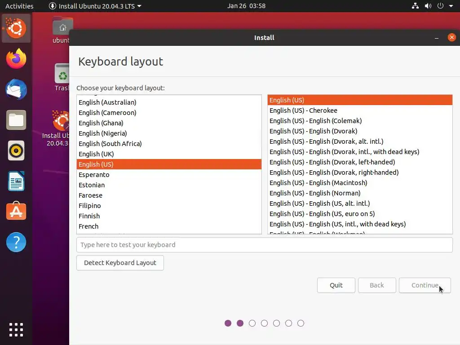Click Detect Keyboard Layout
Viewport: 460px width, 345px height.
point(120,262)
